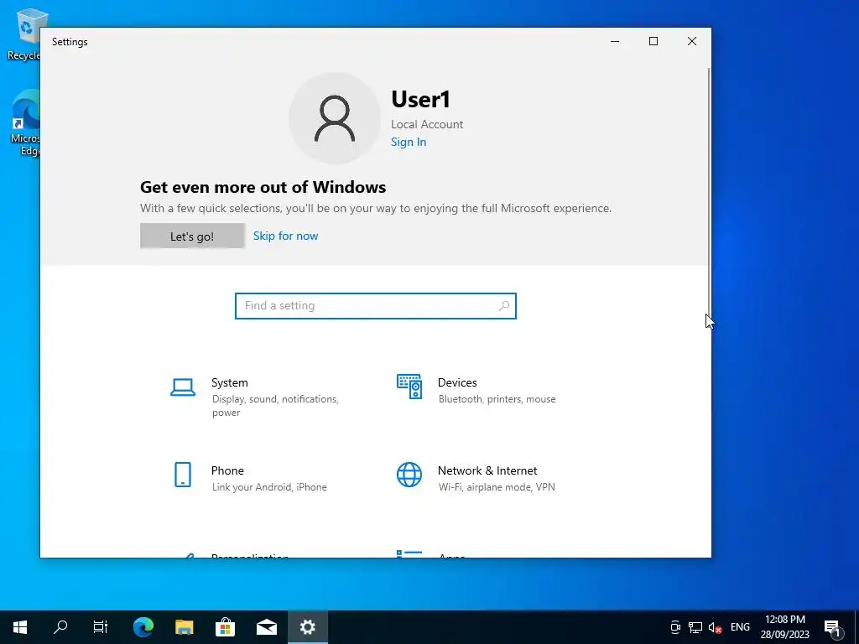
Task: Open Task View on the taskbar
Action: click(101, 627)
